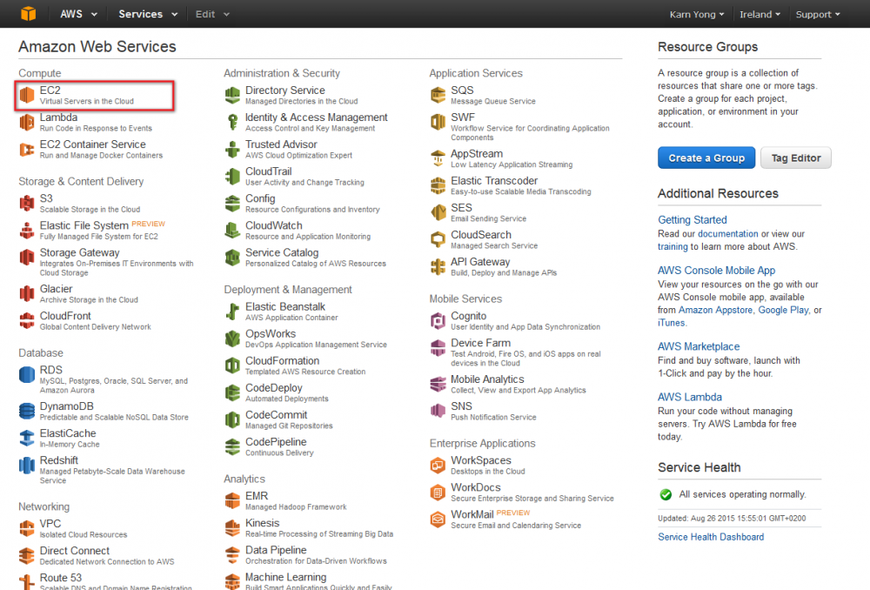This screenshot has width=870, height=590.
Task: Open Elastic File System service name
Action: (84, 225)
